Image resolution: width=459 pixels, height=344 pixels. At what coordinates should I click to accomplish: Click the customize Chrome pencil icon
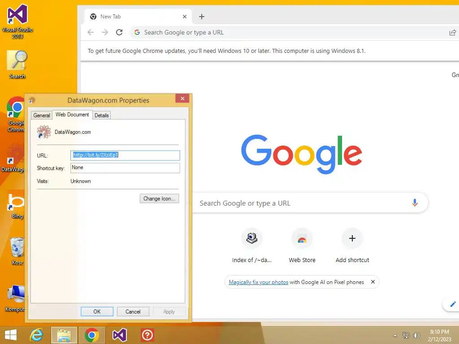click(x=453, y=304)
